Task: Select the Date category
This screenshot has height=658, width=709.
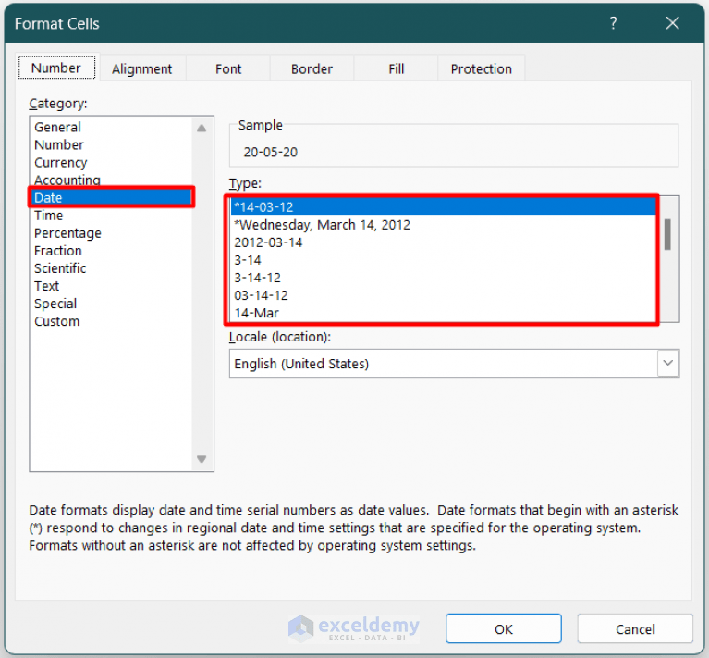Action: click(111, 198)
